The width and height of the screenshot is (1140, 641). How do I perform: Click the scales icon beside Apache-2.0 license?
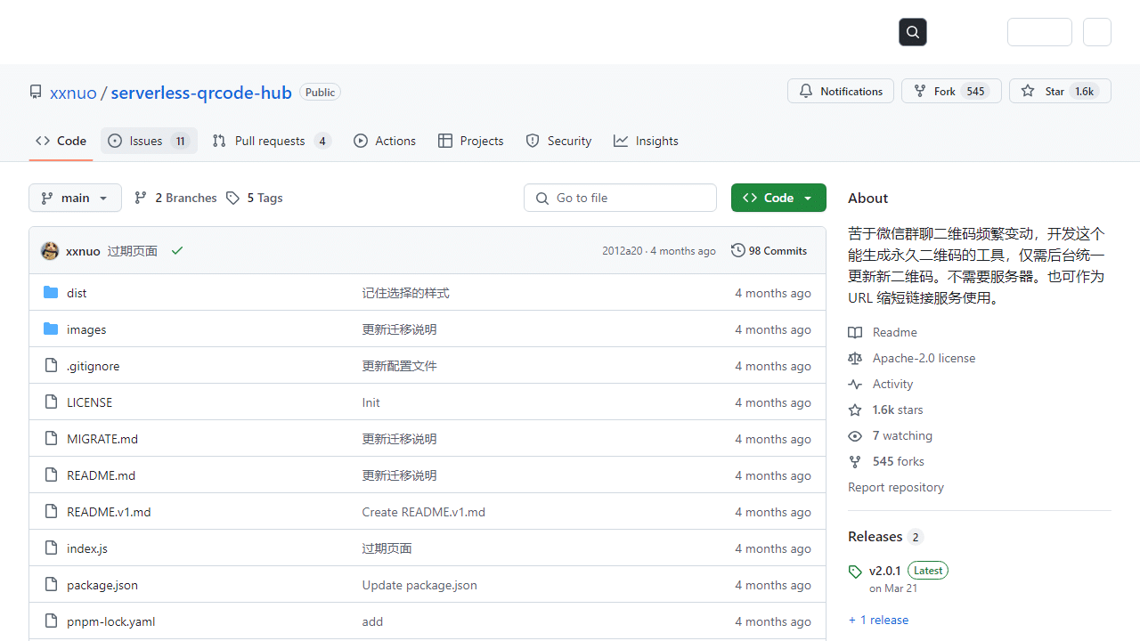855,358
